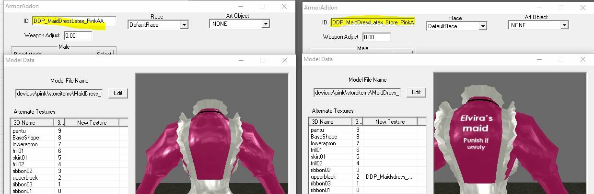Select upperblack row in right Alternate Textures list
Viewport: 594px width, 194px height.
pyautogui.click(x=367, y=176)
